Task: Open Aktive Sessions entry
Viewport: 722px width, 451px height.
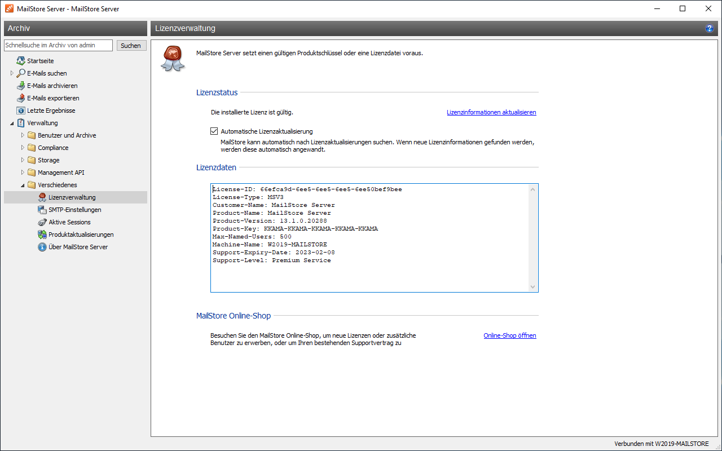Action: click(x=69, y=222)
